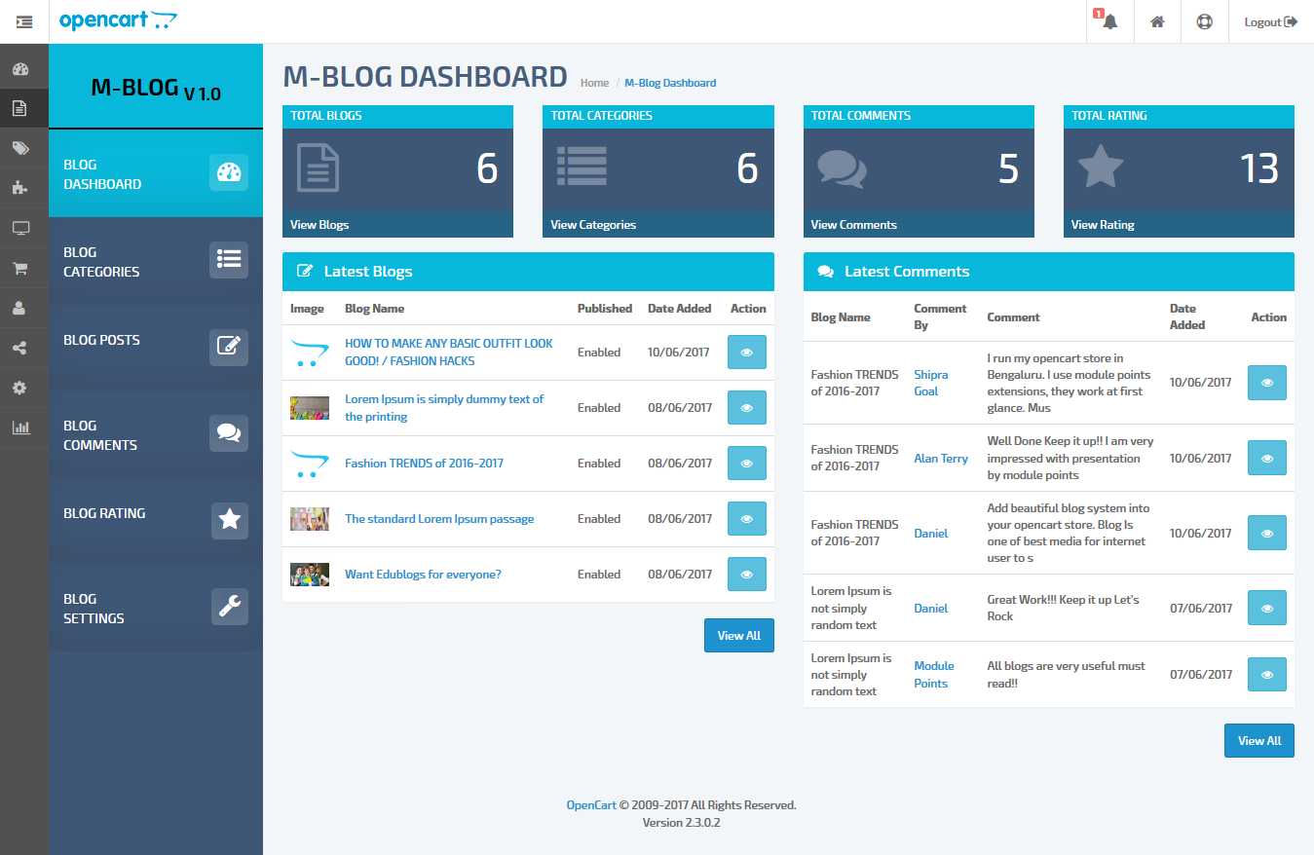Toggle the sidebar menu collapse icon
1314x855 pixels.
coord(24,21)
